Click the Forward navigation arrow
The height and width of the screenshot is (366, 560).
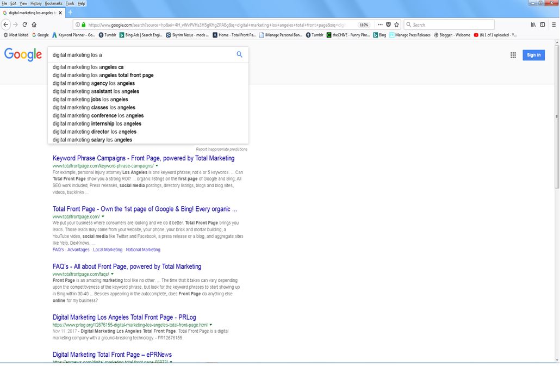tap(15, 24)
